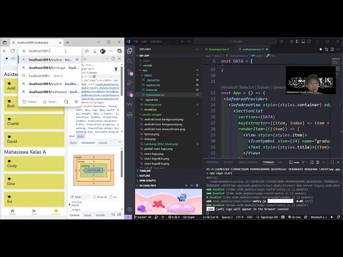This screenshot has height=257, width=343.
Task: Kill terminal with trash icon
Action: (318, 162)
